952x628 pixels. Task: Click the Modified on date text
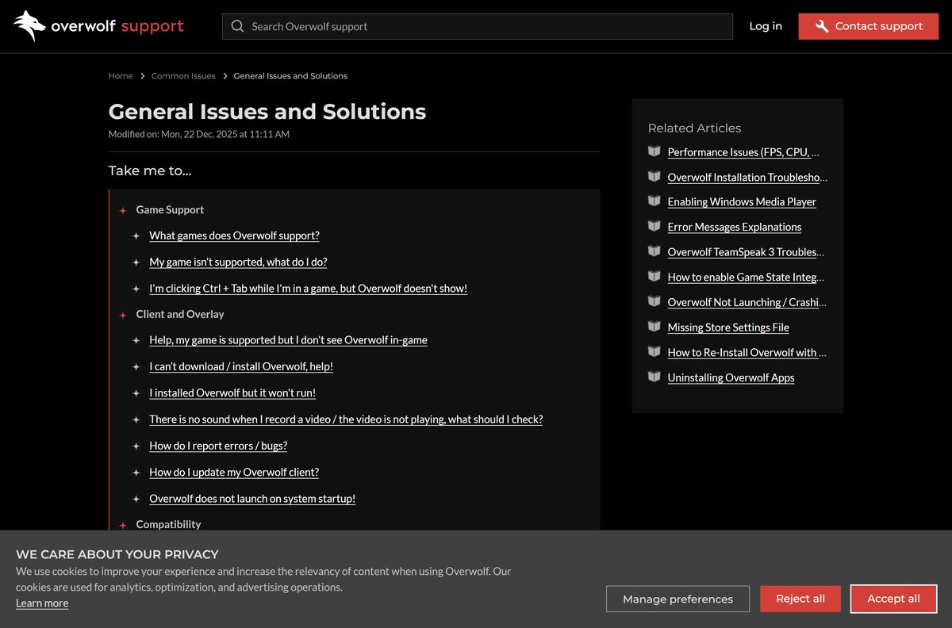[x=199, y=134]
